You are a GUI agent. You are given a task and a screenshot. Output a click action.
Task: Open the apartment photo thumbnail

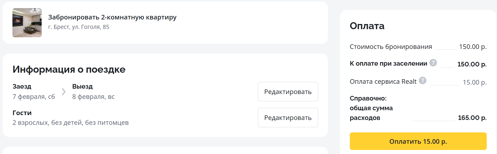coord(27,23)
